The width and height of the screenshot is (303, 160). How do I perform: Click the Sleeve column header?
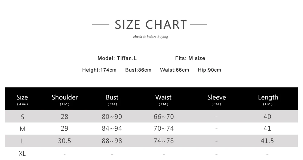(216, 100)
